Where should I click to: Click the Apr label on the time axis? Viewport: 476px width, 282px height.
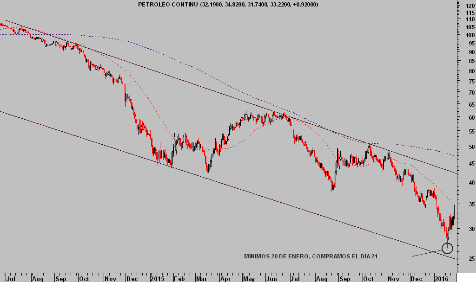pyautogui.click(x=225, y=279)
